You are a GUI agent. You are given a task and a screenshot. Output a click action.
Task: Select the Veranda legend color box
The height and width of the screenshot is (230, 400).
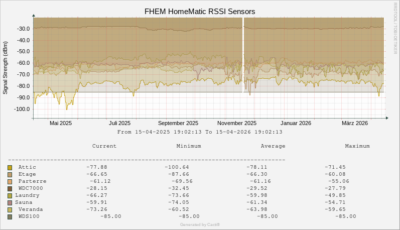10,209
